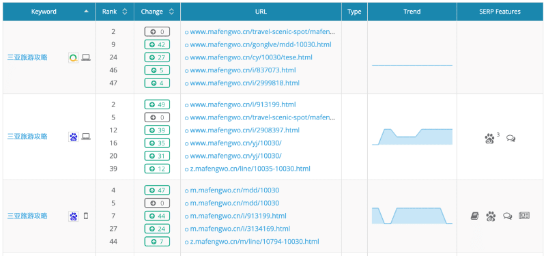Open trend chart in Baidu mobile row
The width and height of the screenshot is (546, 256).
point(412,216)
